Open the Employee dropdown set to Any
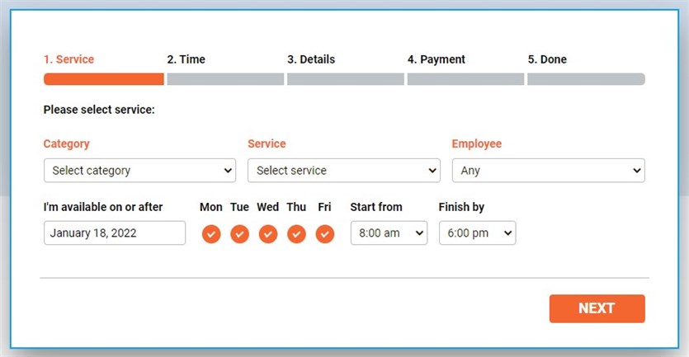The image size is (689, 357). tap(548, 171)
